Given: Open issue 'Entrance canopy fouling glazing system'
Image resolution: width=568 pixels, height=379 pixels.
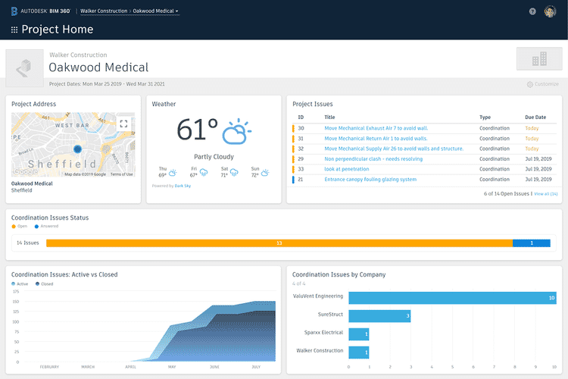Looking at the screenshot, I should click(x=370, y=180).
